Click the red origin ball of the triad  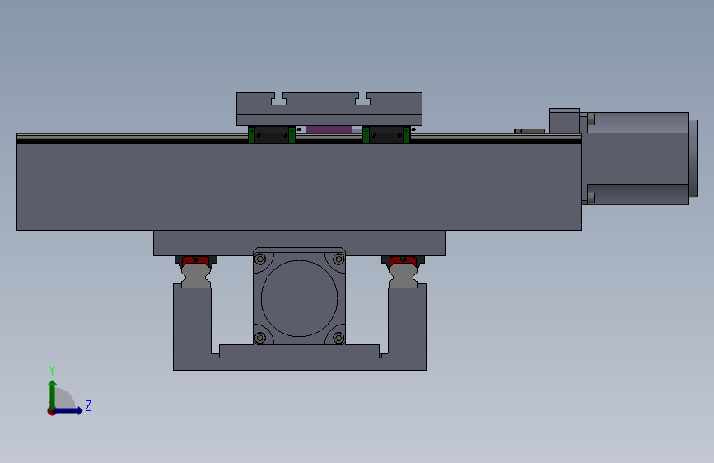click(51, 411)
